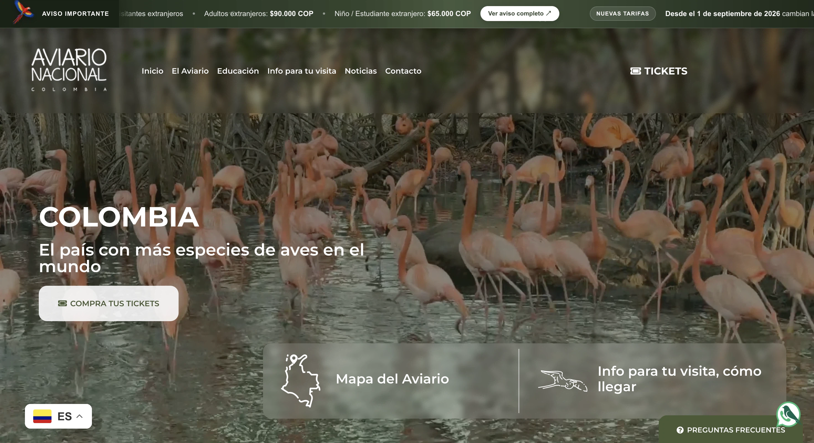This screenshot has height=443, width=814.
Task: Open Mapa del Aviario card
Action: 391,381
